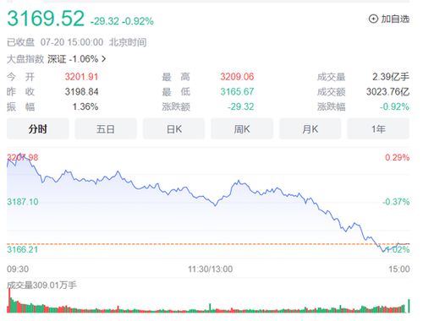Click the 3207.98 upper axis label

pos(23,157)
